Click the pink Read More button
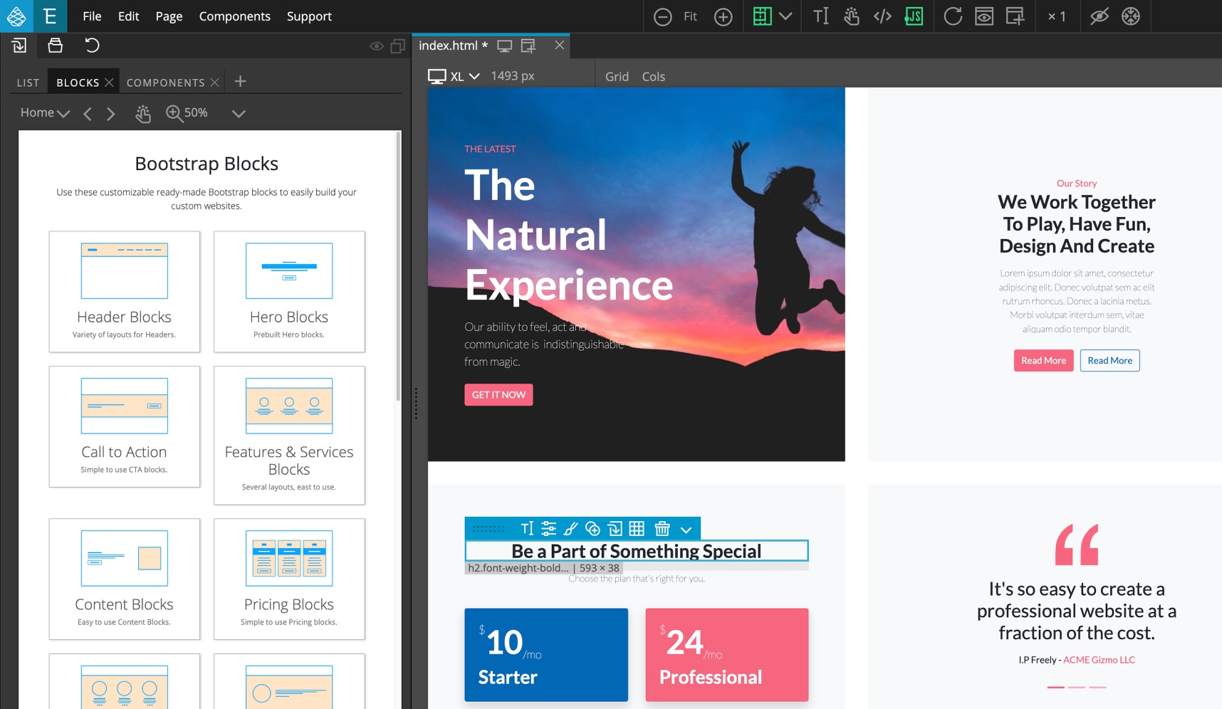 [1043, 360]
